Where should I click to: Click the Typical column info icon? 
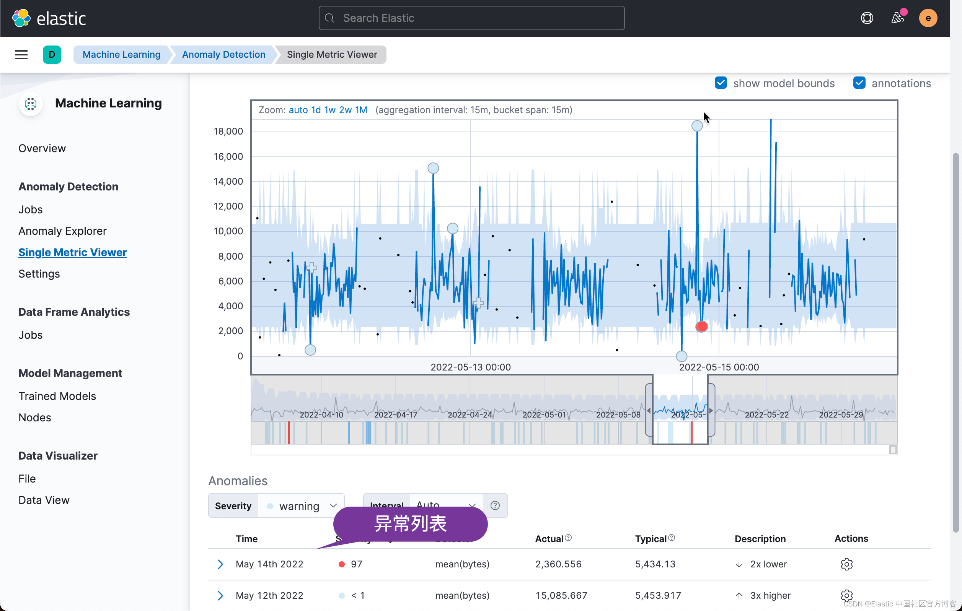click(x=672, y=538)
